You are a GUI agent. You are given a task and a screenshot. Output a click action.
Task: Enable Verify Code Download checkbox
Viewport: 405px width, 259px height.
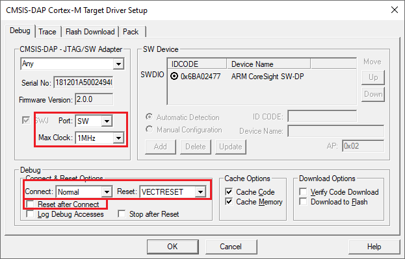303,191
